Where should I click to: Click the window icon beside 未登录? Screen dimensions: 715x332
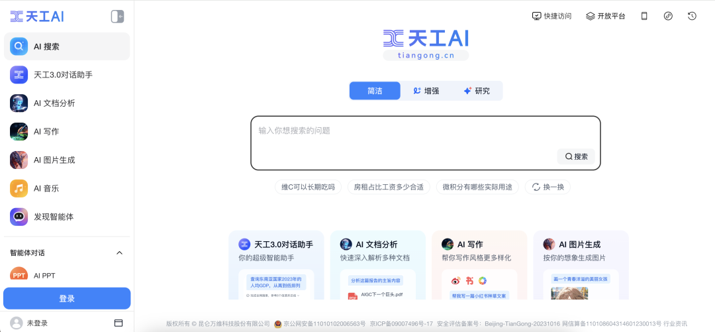point(118,323)
